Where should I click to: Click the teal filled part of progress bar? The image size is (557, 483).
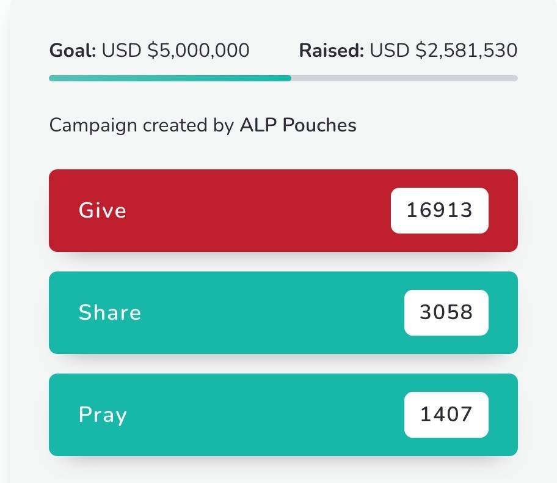(170, 78)
